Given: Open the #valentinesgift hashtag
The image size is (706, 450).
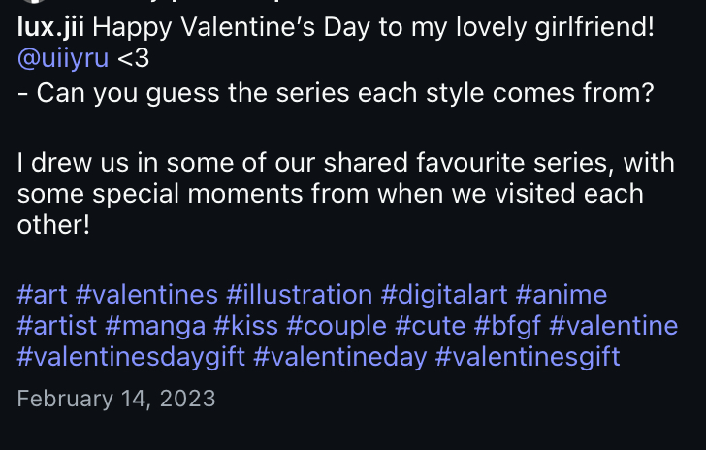Looking at the screenshot, I should click(528, 357).
